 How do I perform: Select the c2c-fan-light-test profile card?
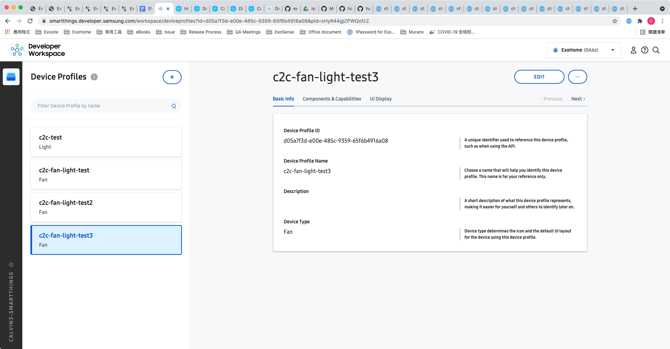(106, 174)
